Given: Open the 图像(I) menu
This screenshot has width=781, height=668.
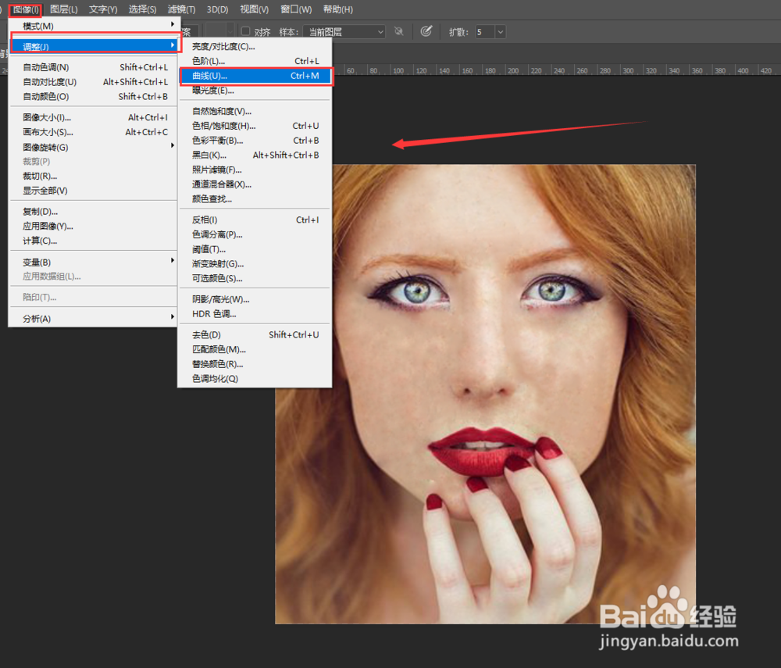Looking at the screenshot, I should click(26, 9).
